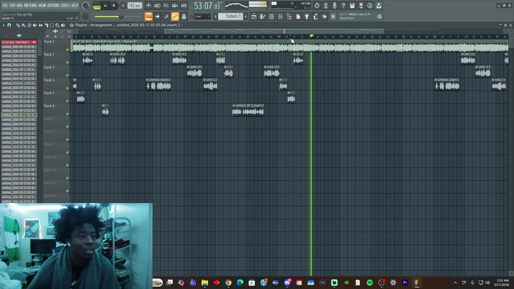
Task: Toggle the link multi-controller button
Action: [175, 16]
